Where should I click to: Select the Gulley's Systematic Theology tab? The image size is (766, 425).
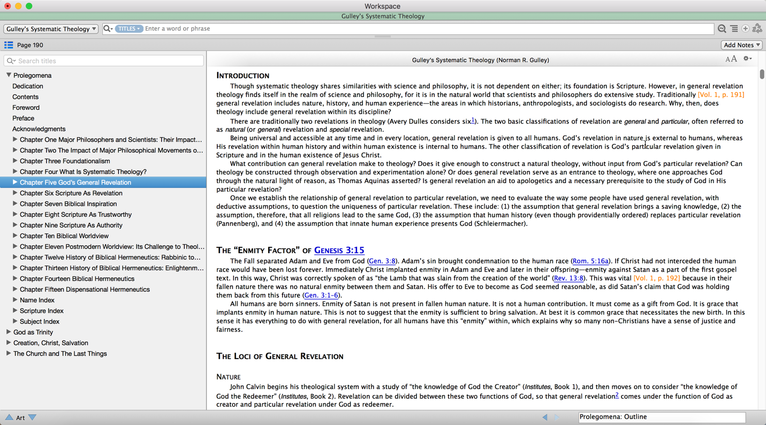383,16
